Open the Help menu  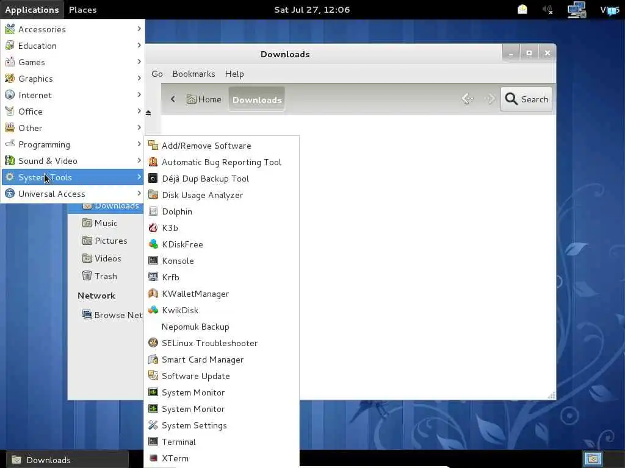point(234,74)
